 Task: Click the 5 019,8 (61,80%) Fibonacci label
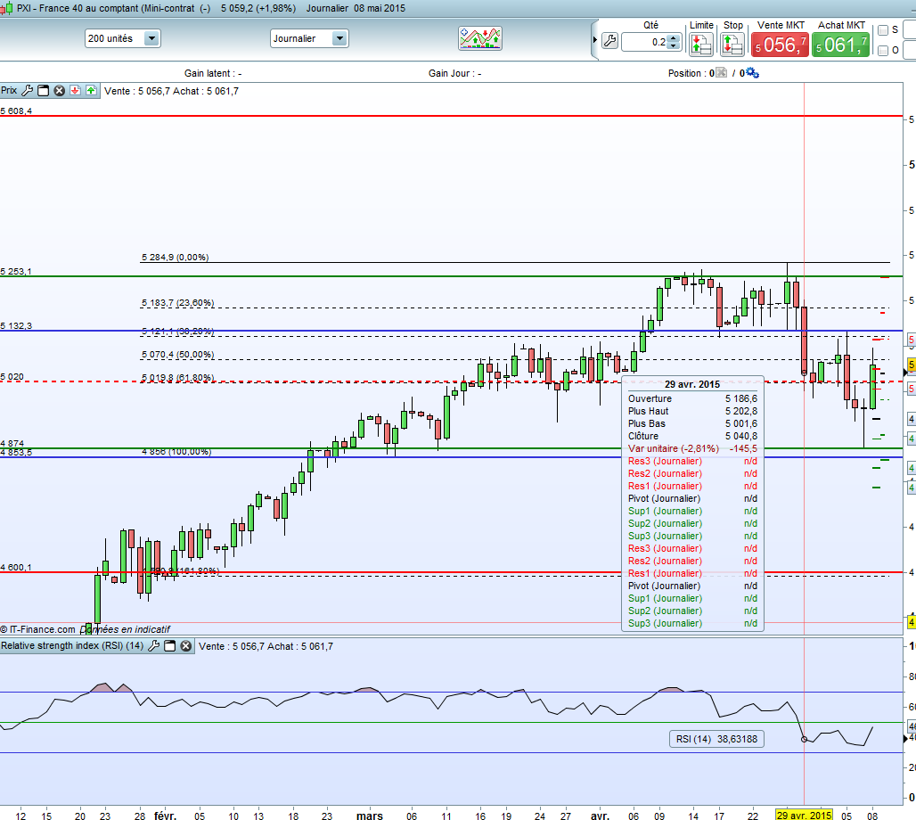click(x=177, y=378)
